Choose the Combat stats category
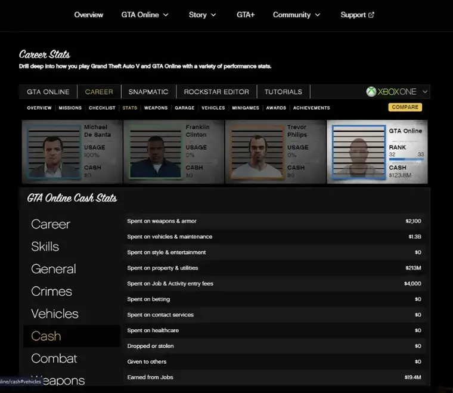Image resolution: width=453 pixels, height=393 pixels. point(54,358)
